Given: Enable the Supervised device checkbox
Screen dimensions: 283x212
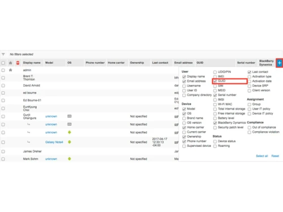Looking at the screenshot, I should (x=184, y=146).
